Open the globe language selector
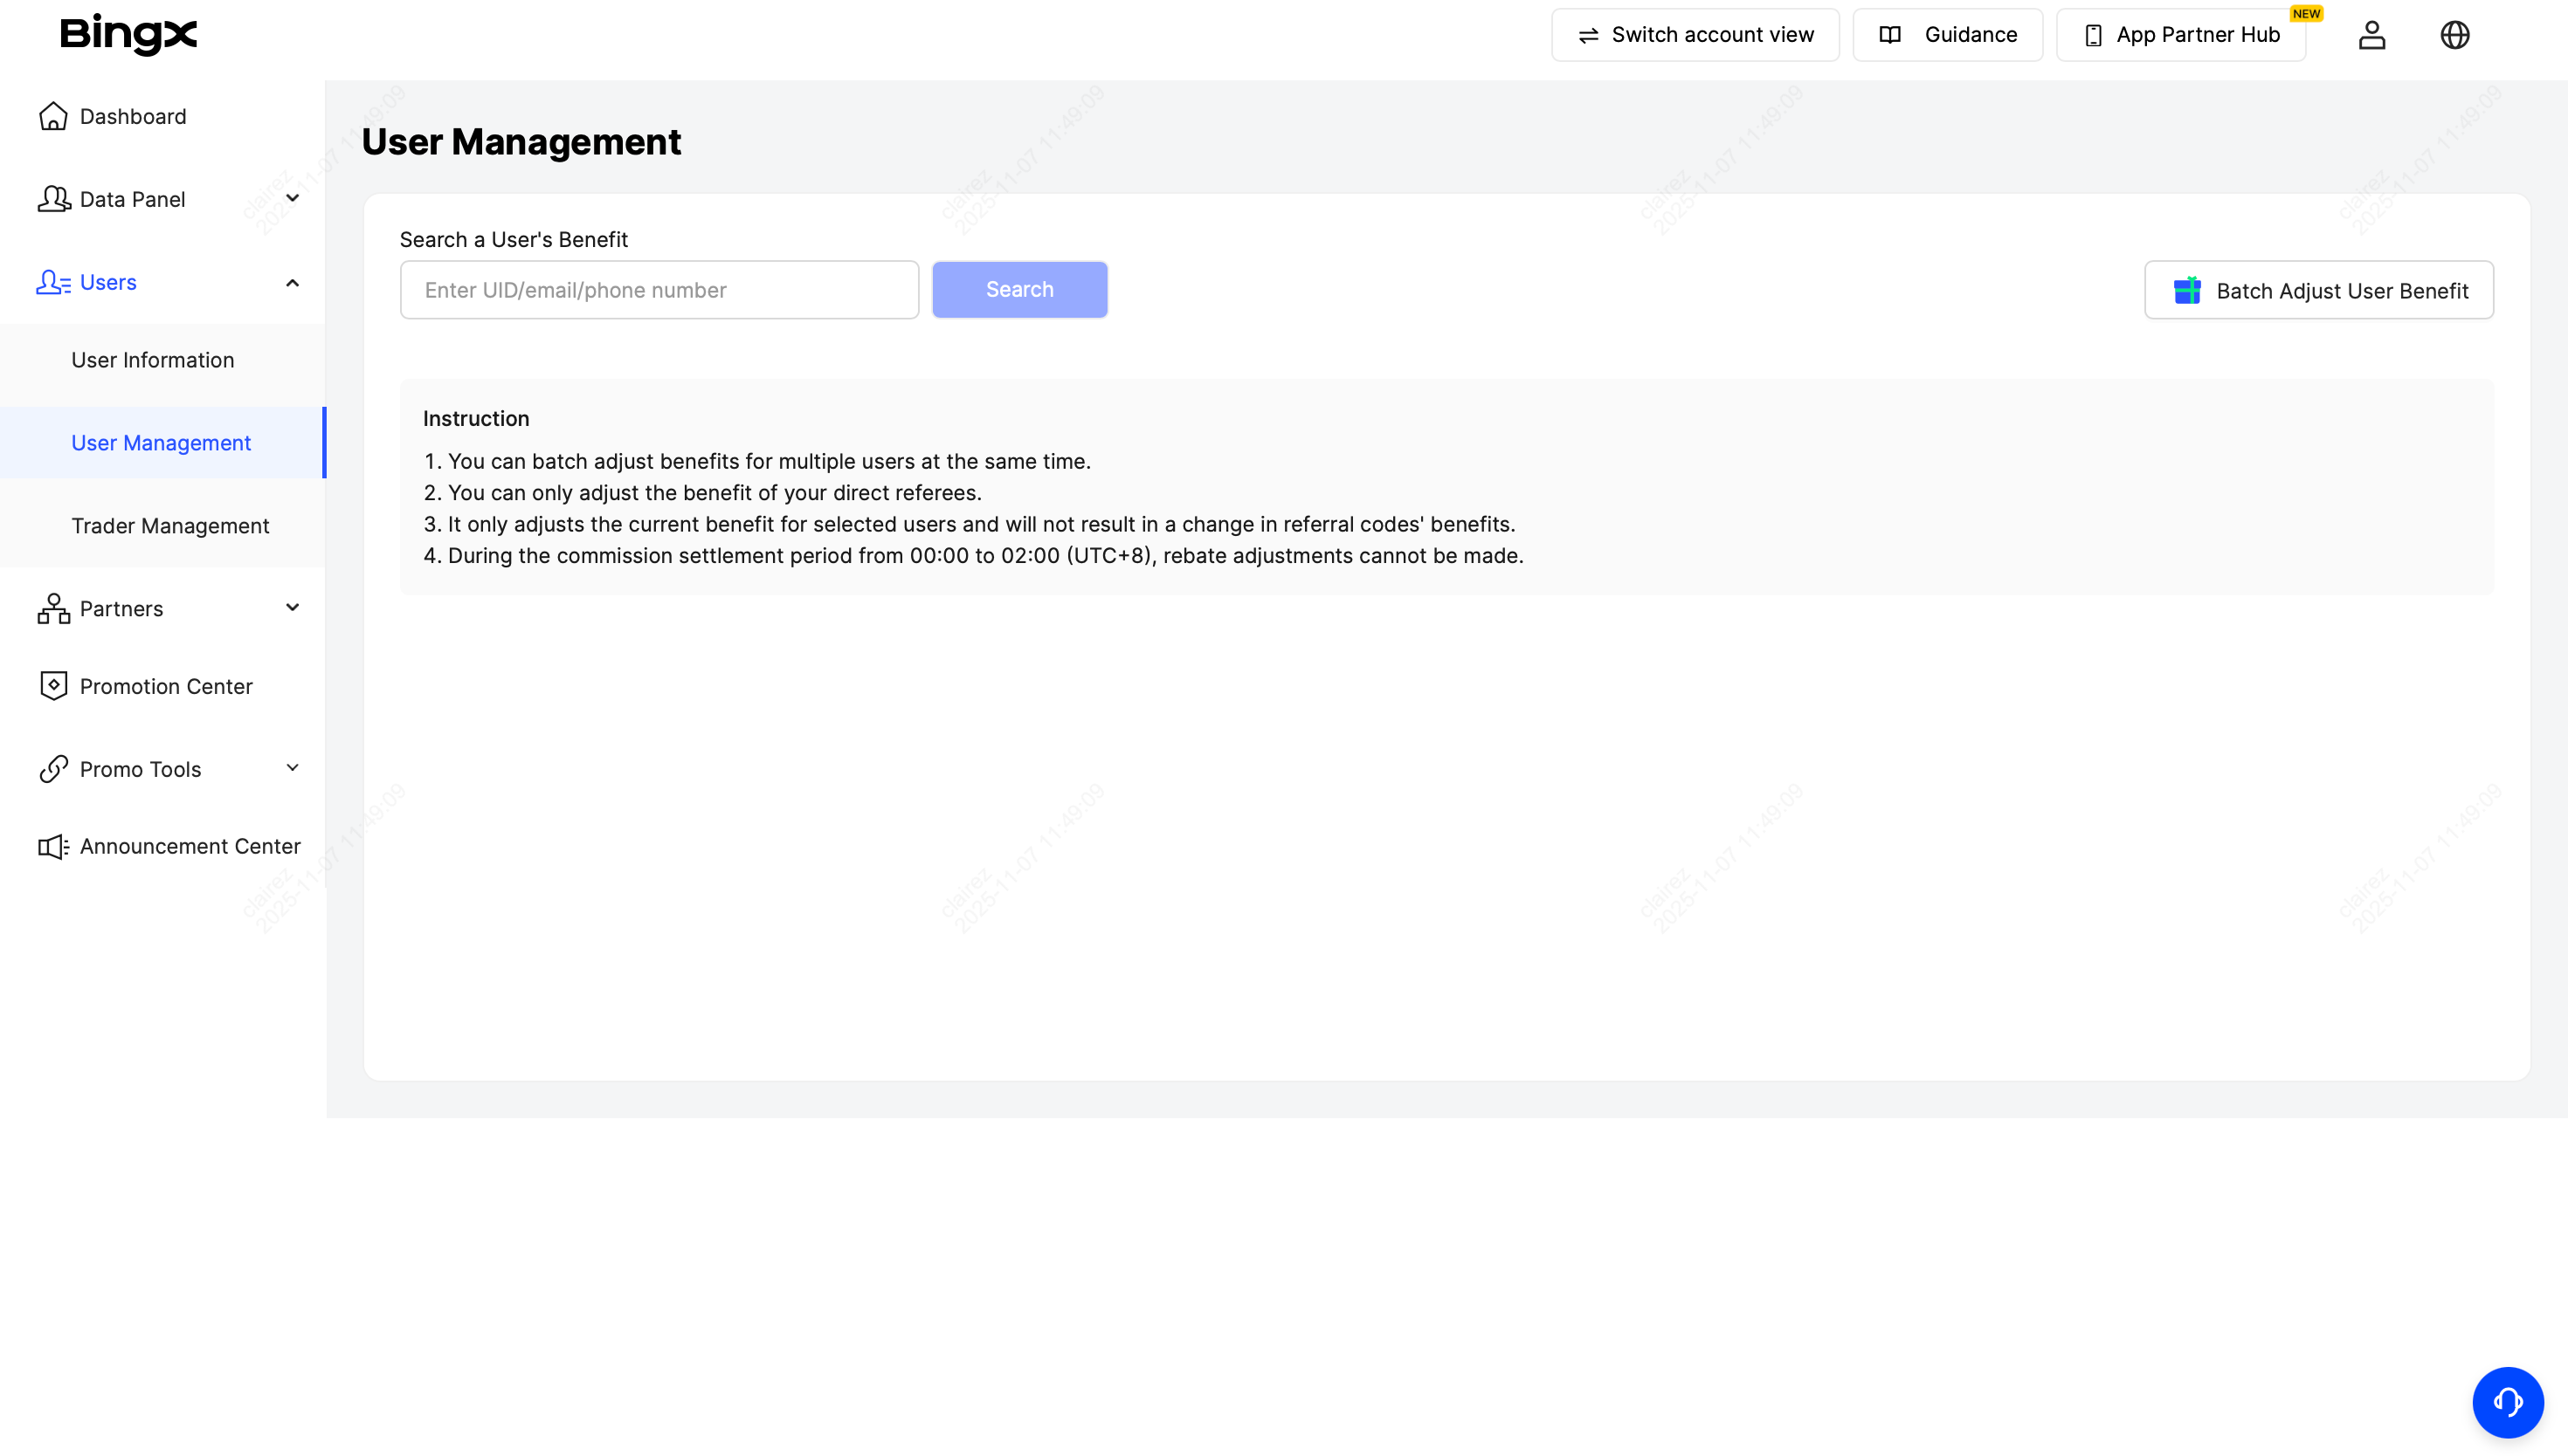Viewport: 2568px width, 1456px height. [2454, 35]
